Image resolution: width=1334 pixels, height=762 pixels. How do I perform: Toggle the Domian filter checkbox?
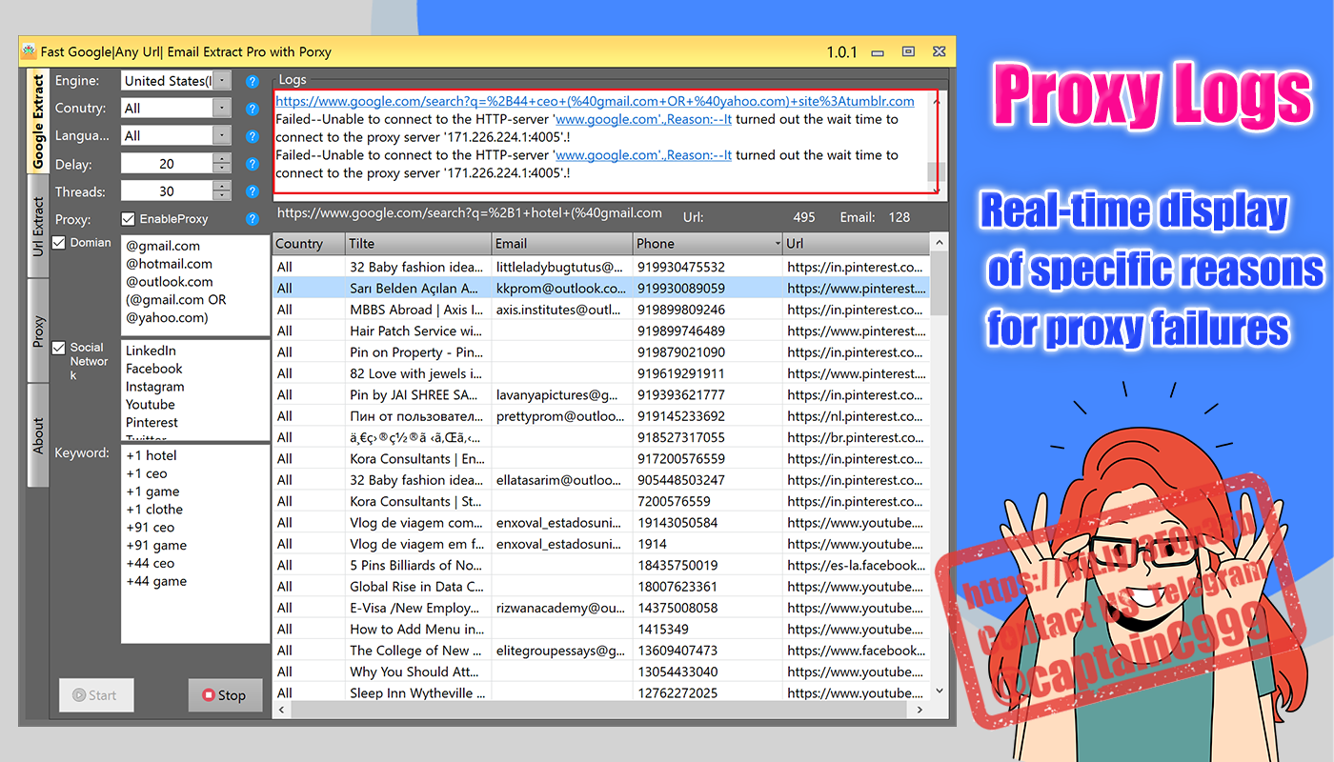(59, 242)
